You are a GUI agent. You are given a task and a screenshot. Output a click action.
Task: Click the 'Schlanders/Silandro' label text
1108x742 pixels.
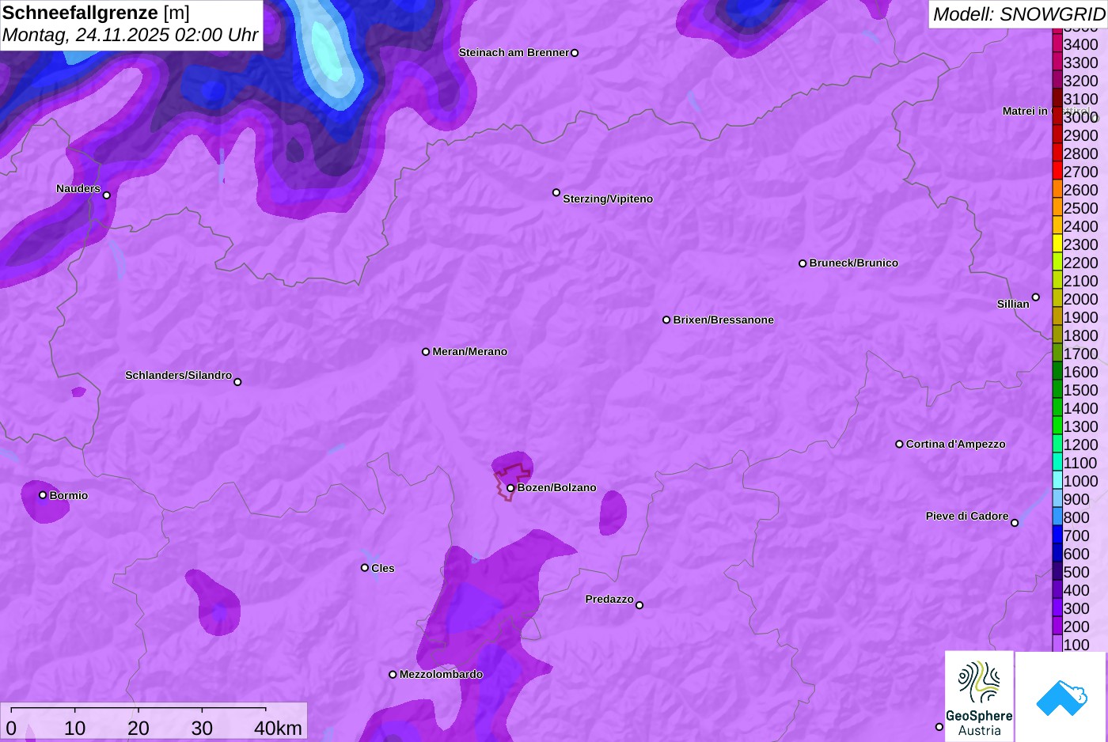[179, 376]
